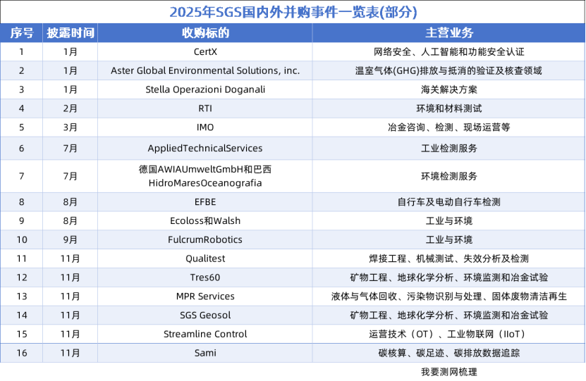Click the 'SGS Geosol' cell
This screenshot has height=381, width=586.
(x=205, y=316)
